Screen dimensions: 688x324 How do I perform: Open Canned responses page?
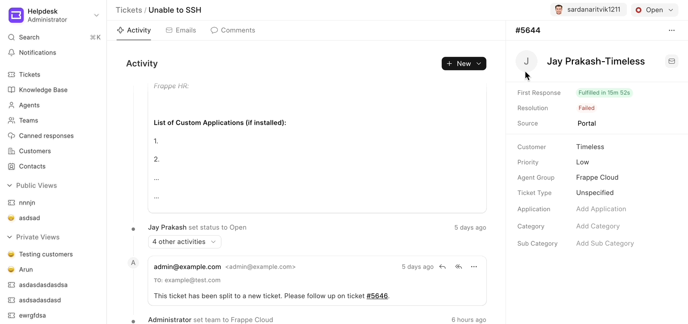point(46,136)
